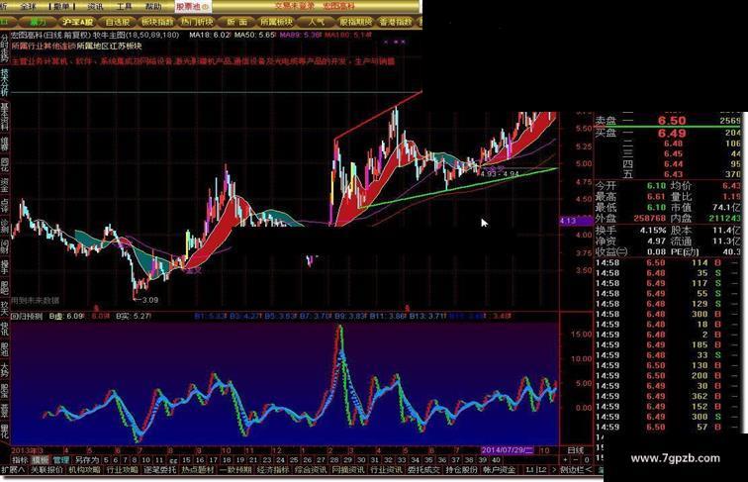Open the 人气 ranking button

(x=316, y=22)
